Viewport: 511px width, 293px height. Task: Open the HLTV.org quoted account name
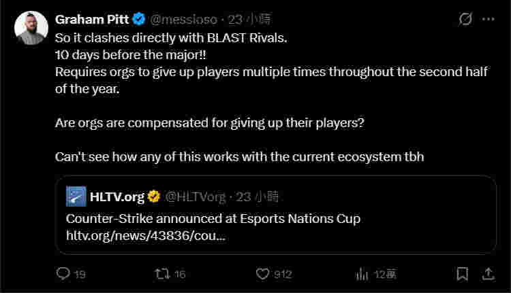coord(117,197)
